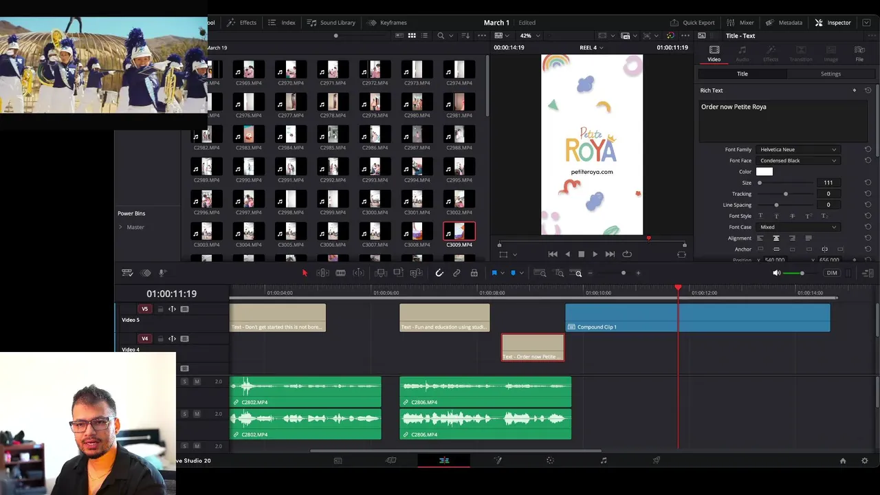This screenshot has width=880, height=495.
Task: Disable the Video 4 track
Action: 184,339
